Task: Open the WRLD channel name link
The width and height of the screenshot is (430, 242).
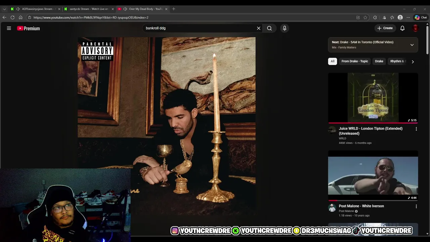Action: pos(342,138)
